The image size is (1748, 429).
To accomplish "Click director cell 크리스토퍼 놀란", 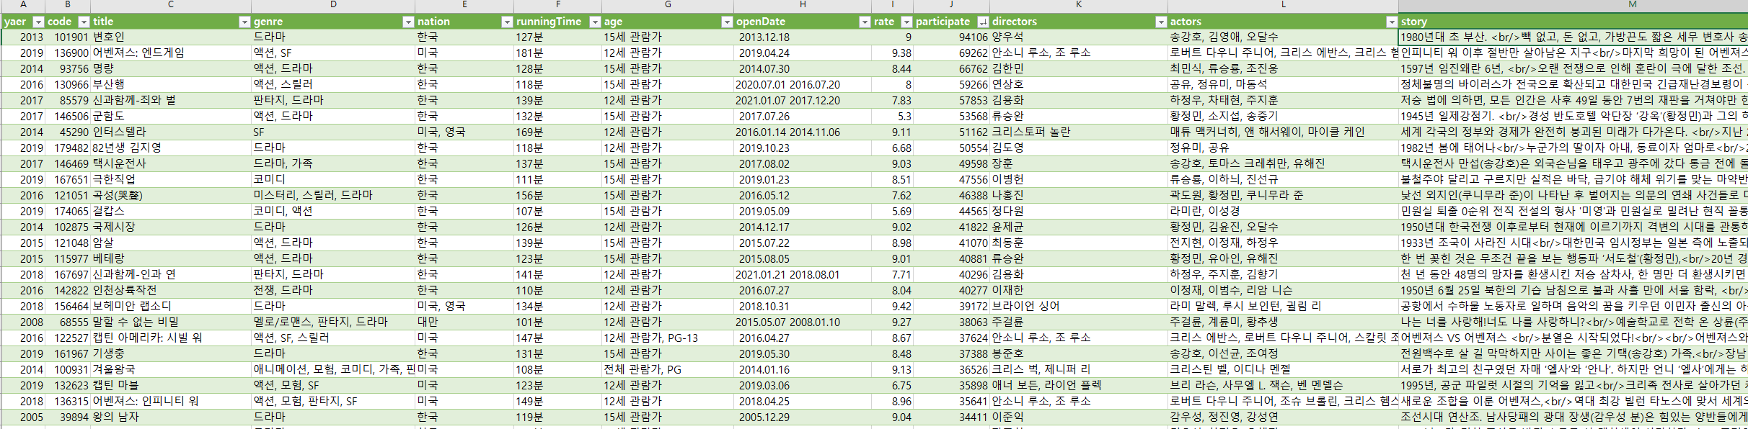I will pyautogui.click(x=1079, y=132).
